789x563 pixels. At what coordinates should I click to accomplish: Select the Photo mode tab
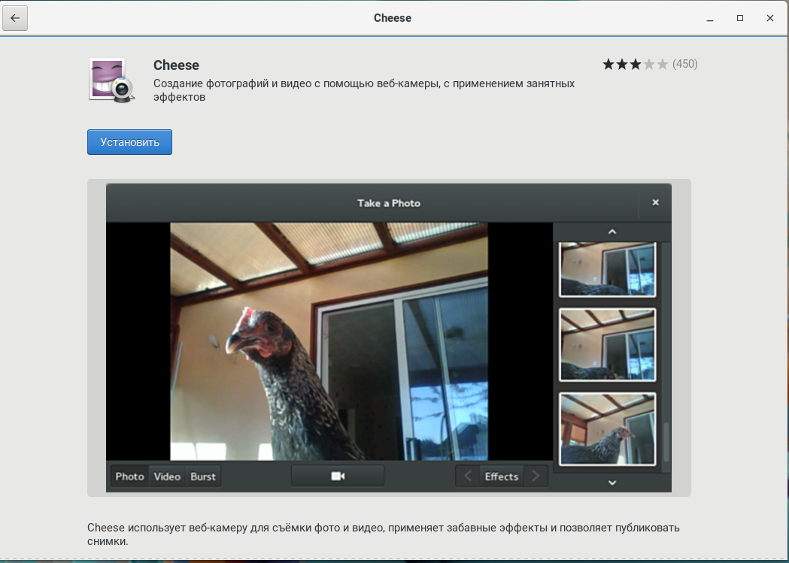coord(129,477)
